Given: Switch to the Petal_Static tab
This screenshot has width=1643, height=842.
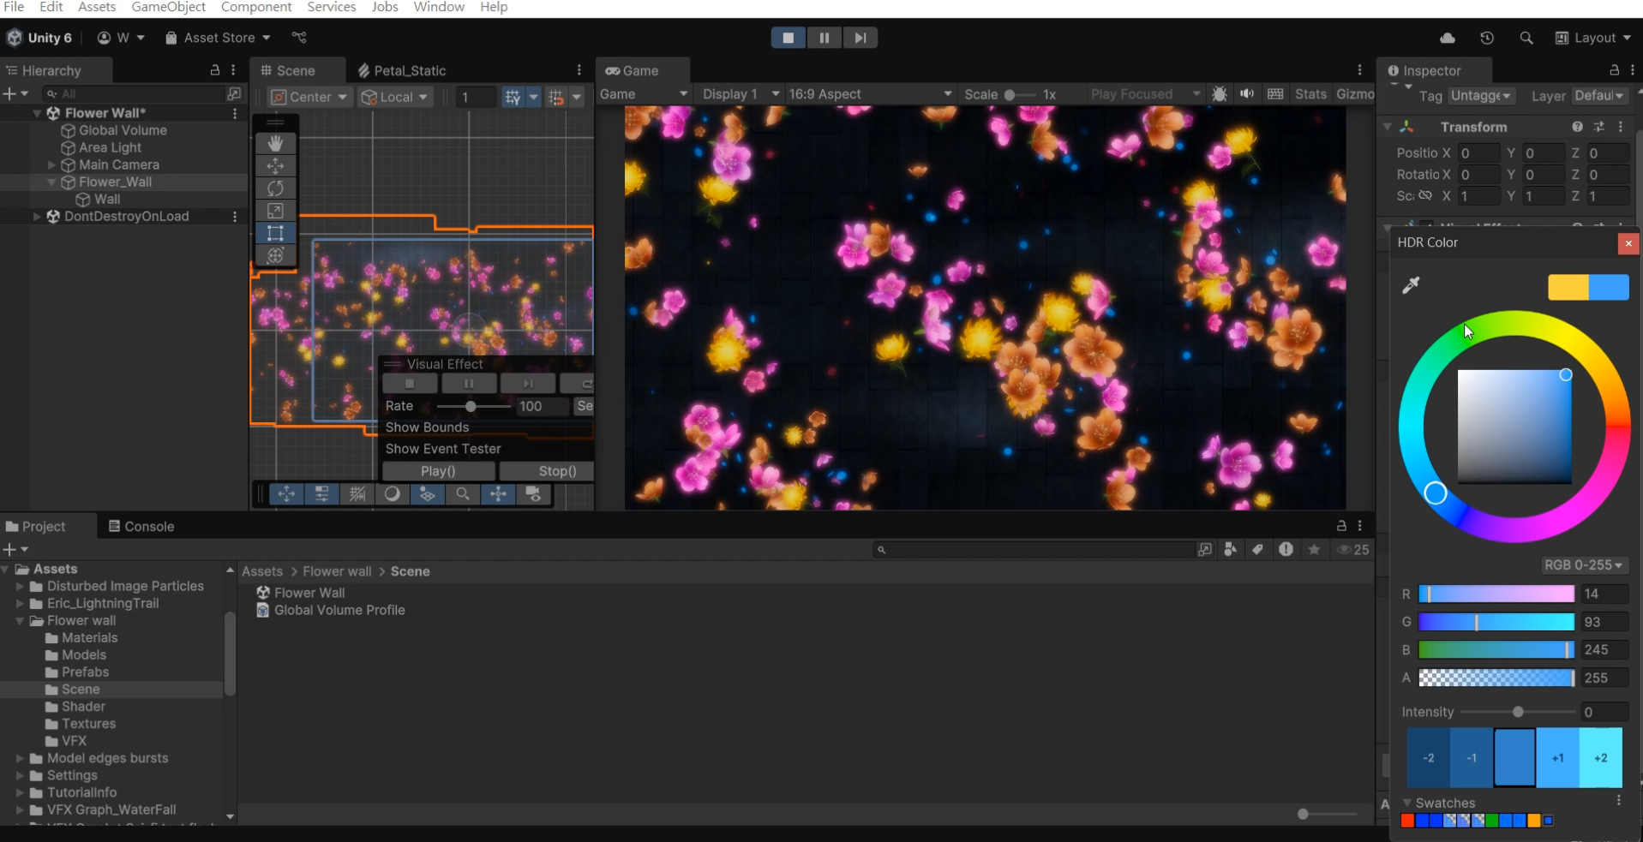Looking at the screenshot, I should (402, 70).
